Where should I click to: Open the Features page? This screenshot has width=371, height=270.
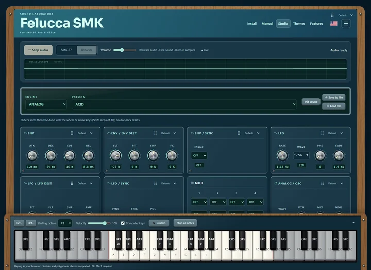pos(316,23)
